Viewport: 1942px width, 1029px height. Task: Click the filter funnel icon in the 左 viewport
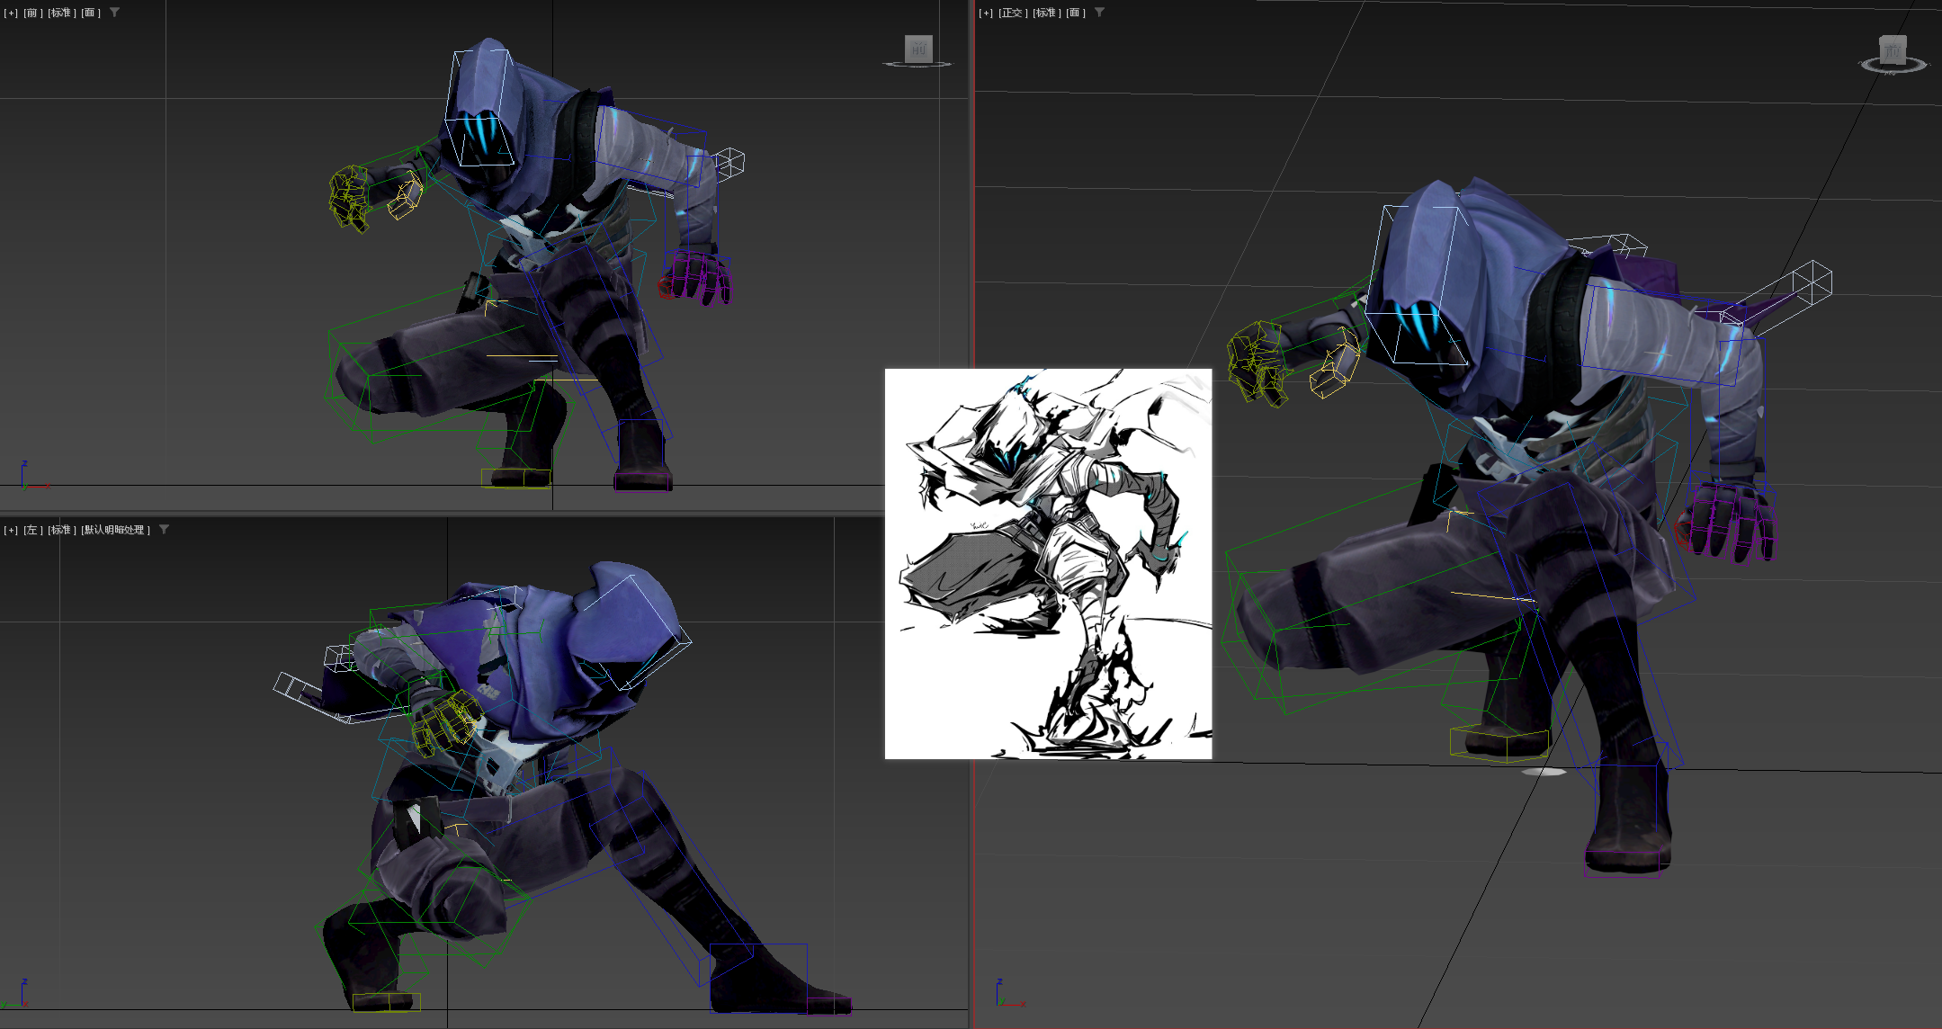pyautogui.click(x=164, y=530)
